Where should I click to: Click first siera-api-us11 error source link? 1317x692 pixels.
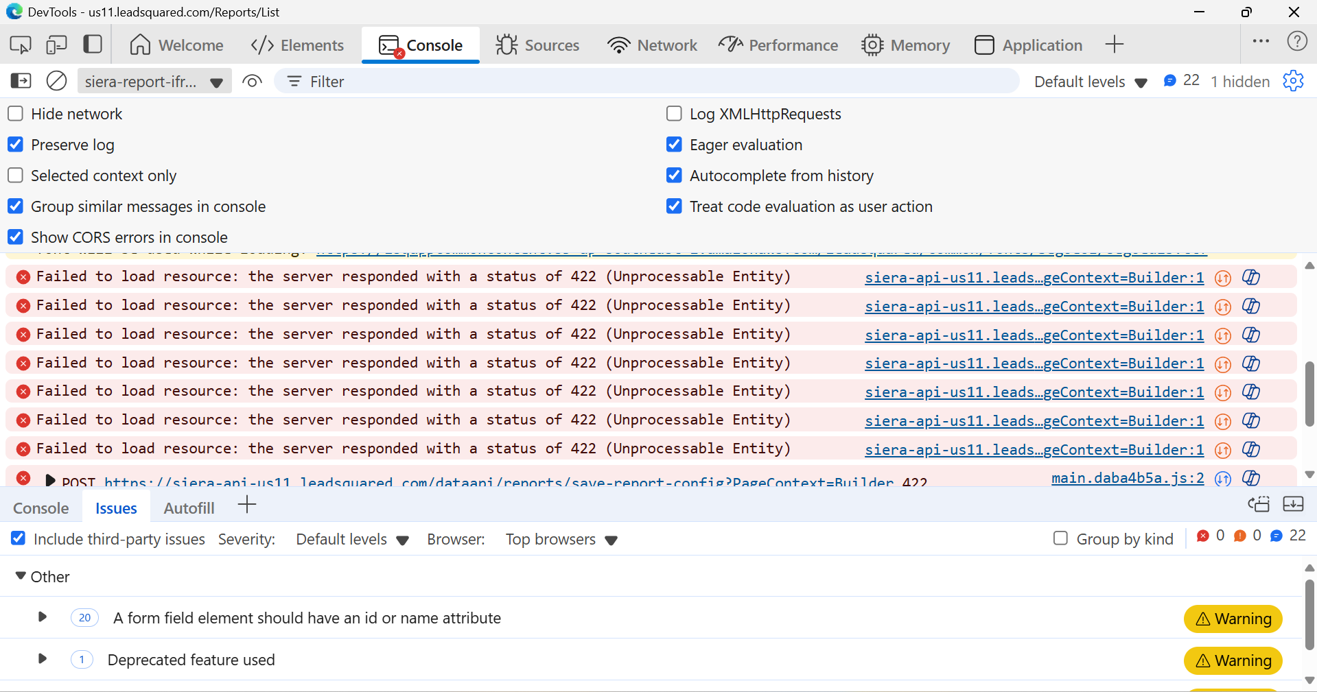pyautogui.click(x=1034, y=278)
